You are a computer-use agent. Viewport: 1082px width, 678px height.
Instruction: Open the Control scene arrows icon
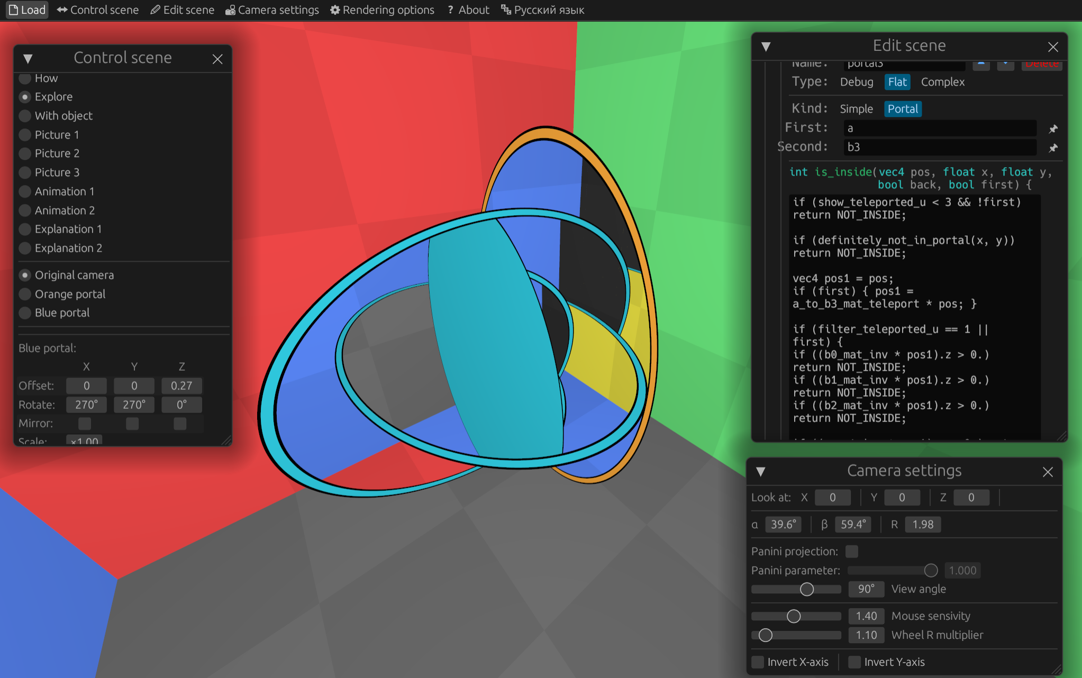click(x=62, y=10)
